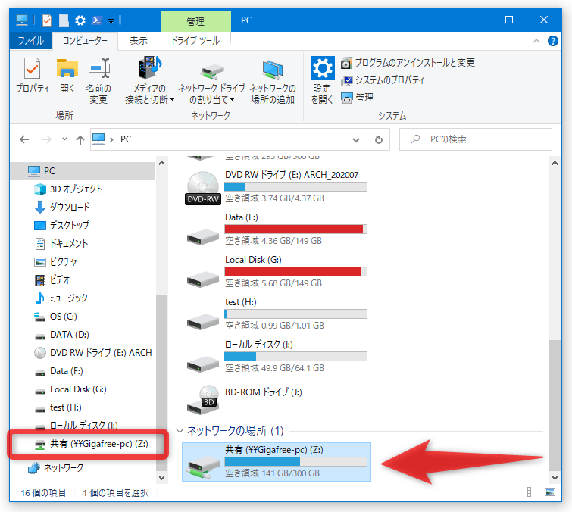Open Settings gear in ribbon
572x512 pixels.
322,81
